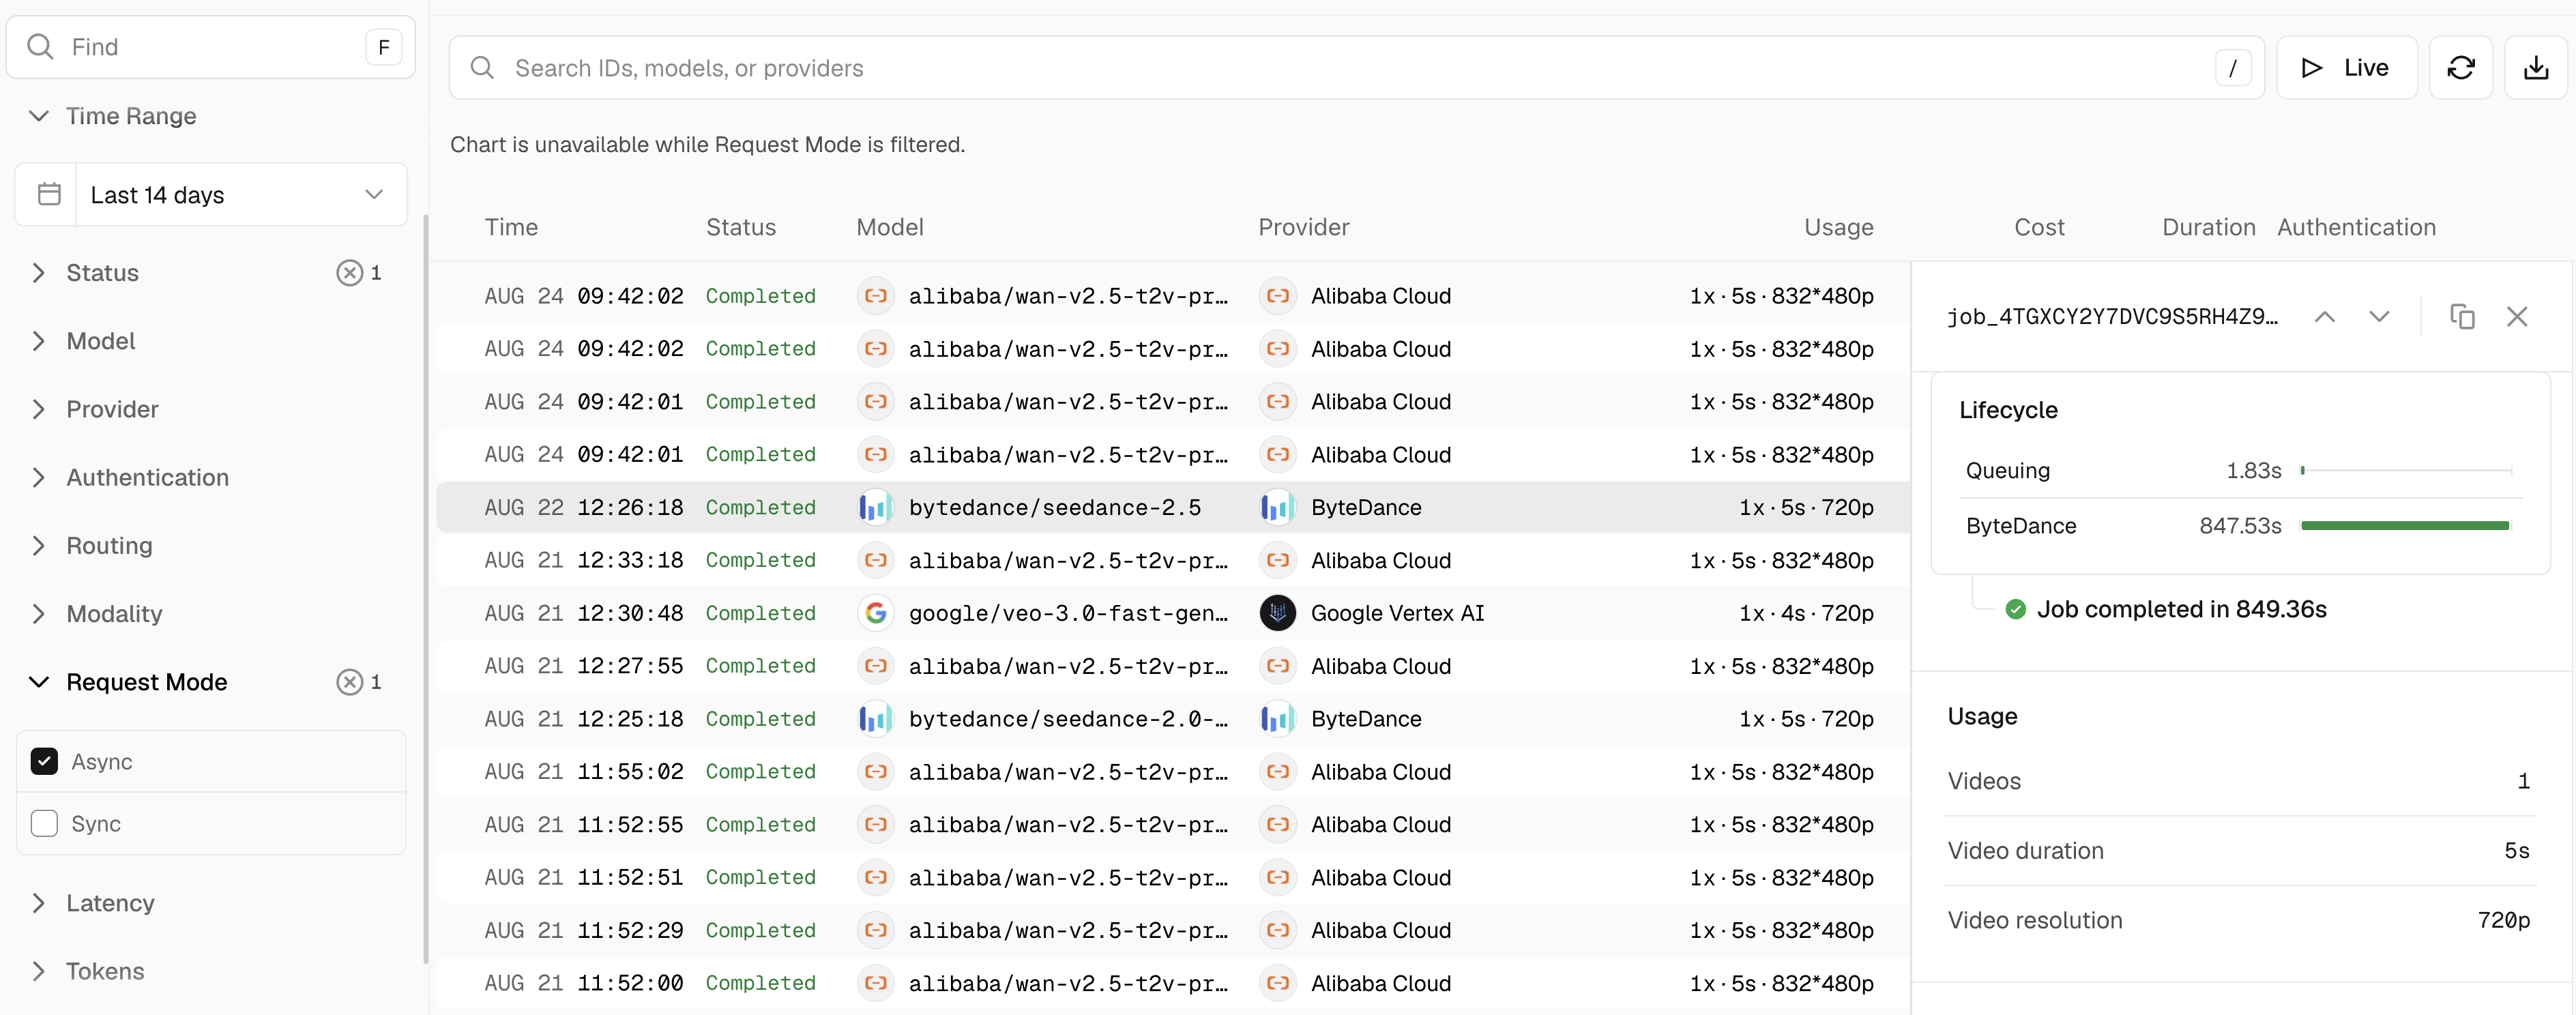Click the ByteDance lifecycle progress bar
This screenshot has height=1015, width=2576.
[x=2406, y=526]
